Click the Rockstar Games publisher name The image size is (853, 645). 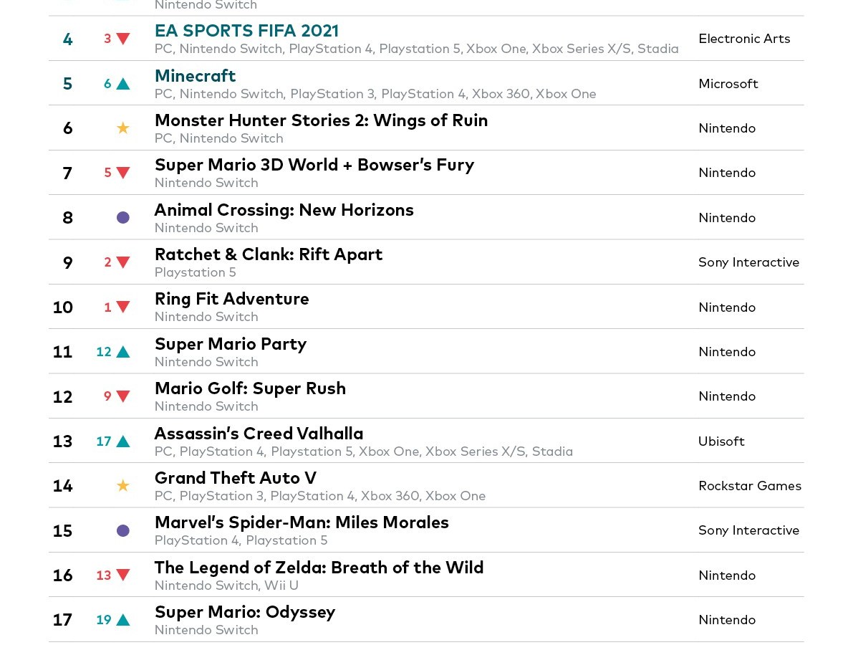click(x=749, y=486)
